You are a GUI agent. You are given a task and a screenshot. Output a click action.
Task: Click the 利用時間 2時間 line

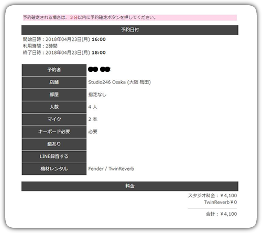pos(40,46)
